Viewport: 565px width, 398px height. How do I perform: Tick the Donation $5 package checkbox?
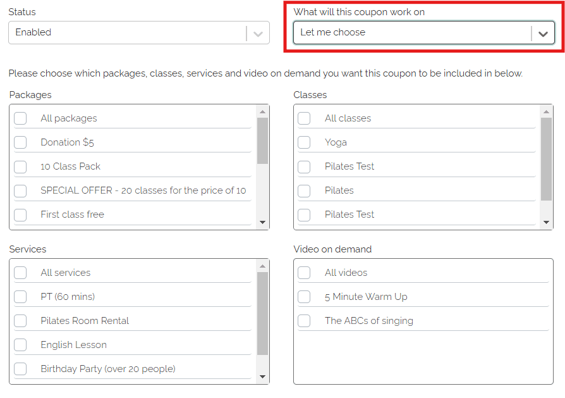tap(21, 142)
